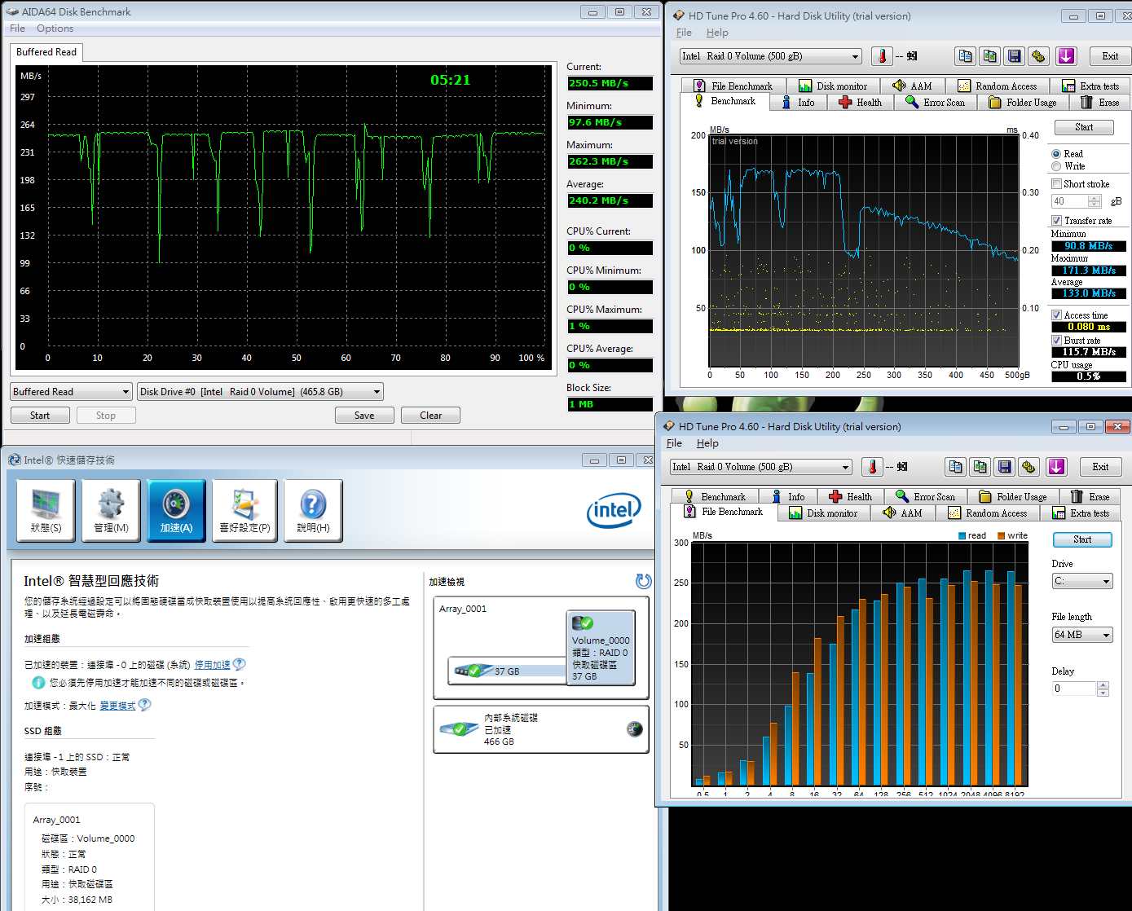The image size is (1132, 911).
Task: Open Buffered Read test type dropdown in AIDA64
Action: coord(71,392)
